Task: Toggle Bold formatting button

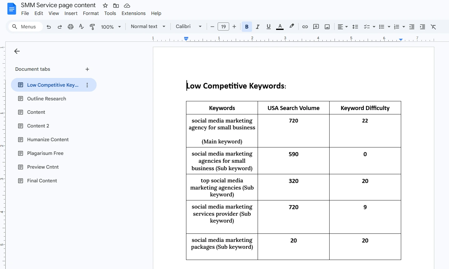Action: pos(247,27)
